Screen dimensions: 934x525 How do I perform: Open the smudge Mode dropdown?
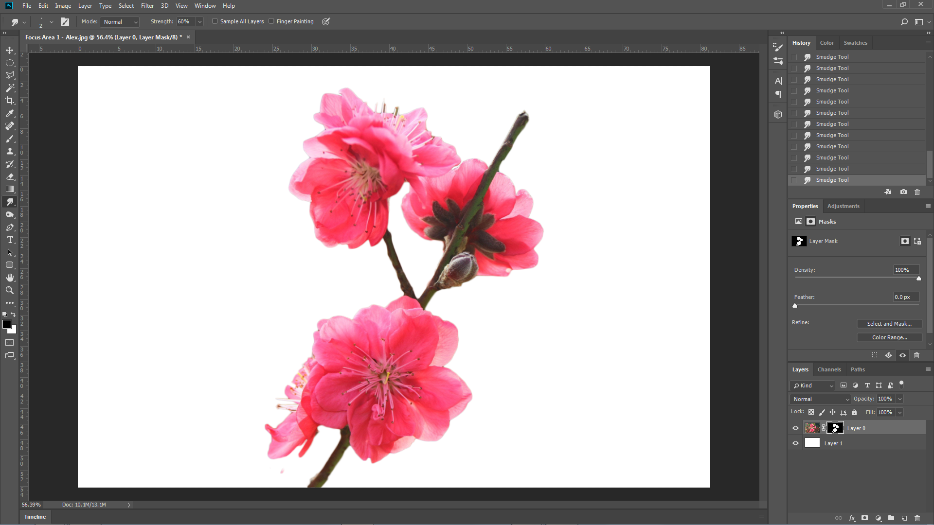[x=120, y=22]
